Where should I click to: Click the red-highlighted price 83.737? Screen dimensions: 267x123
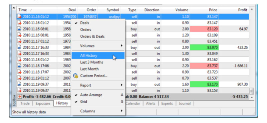coord(204,66)
